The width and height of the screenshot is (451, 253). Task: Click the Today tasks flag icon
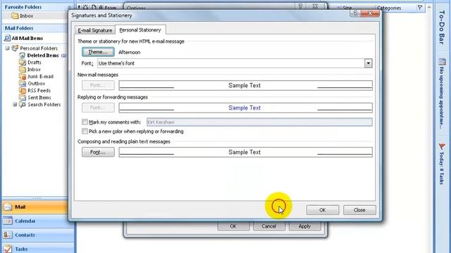[x=442, y=146]
